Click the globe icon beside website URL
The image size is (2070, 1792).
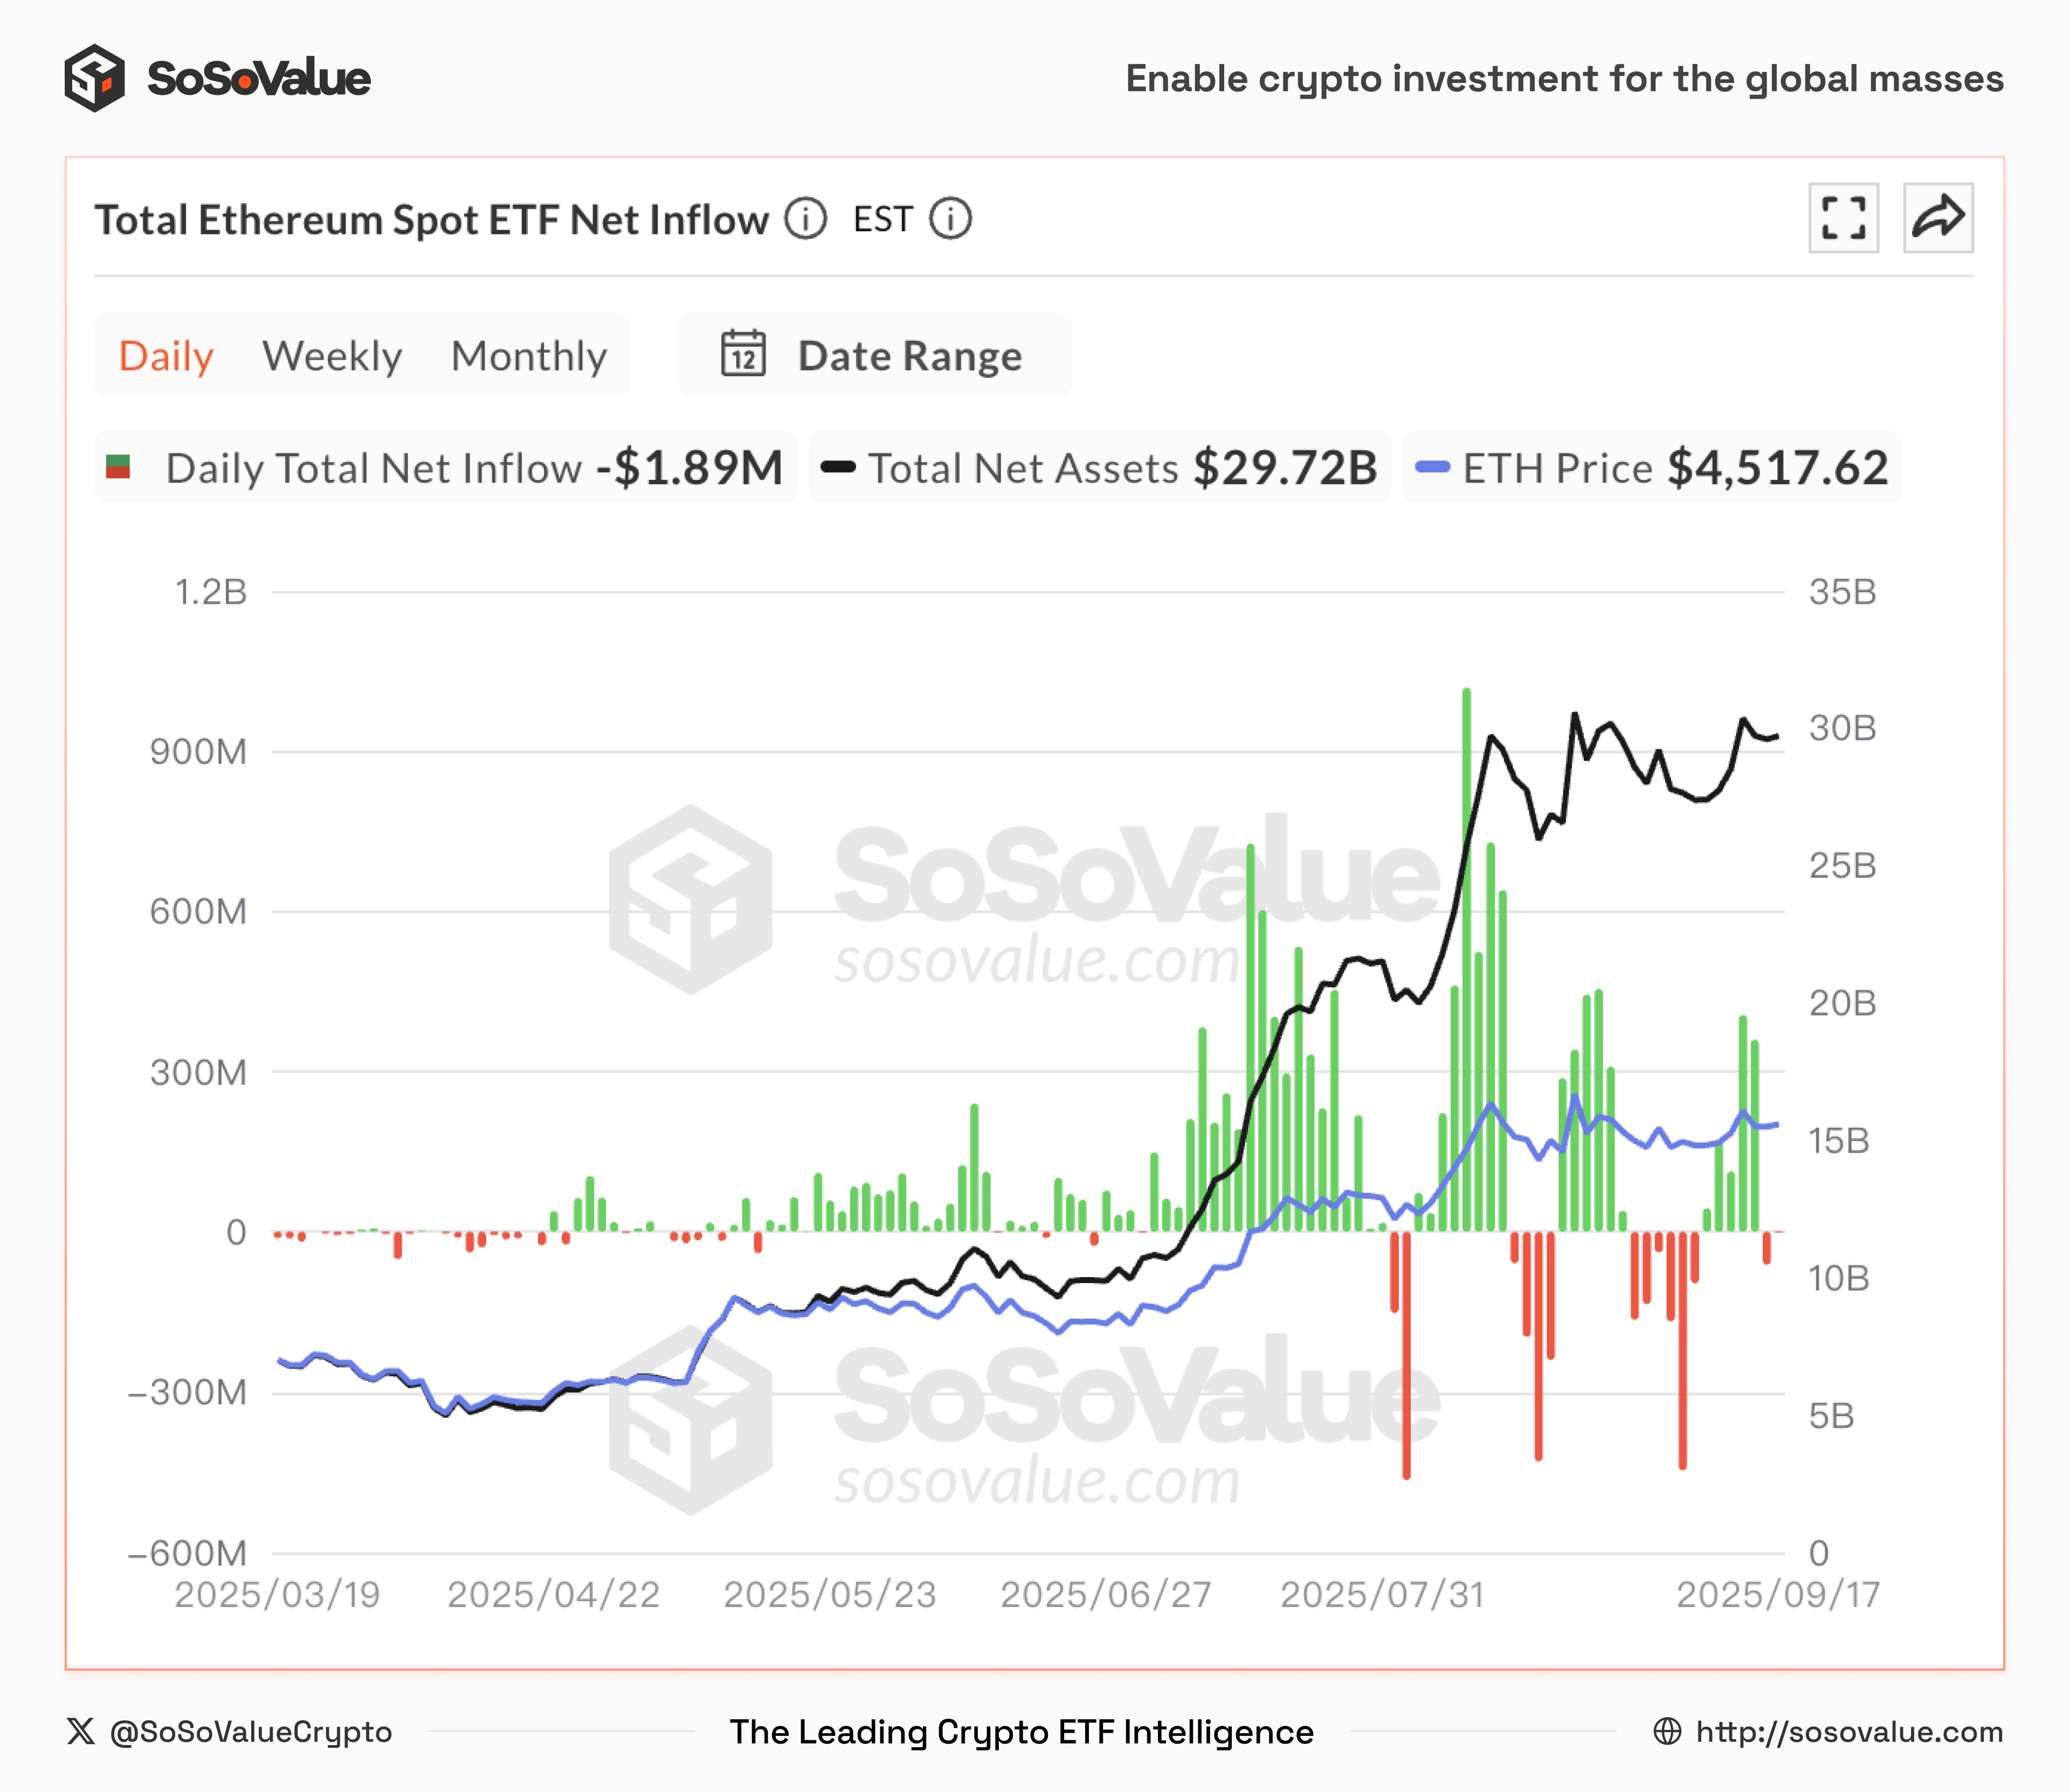(1667, 1731)
